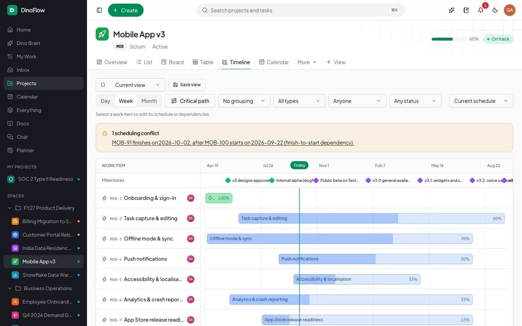Open Docs from sidebar

pyautogui.click(x=43, y=124)
